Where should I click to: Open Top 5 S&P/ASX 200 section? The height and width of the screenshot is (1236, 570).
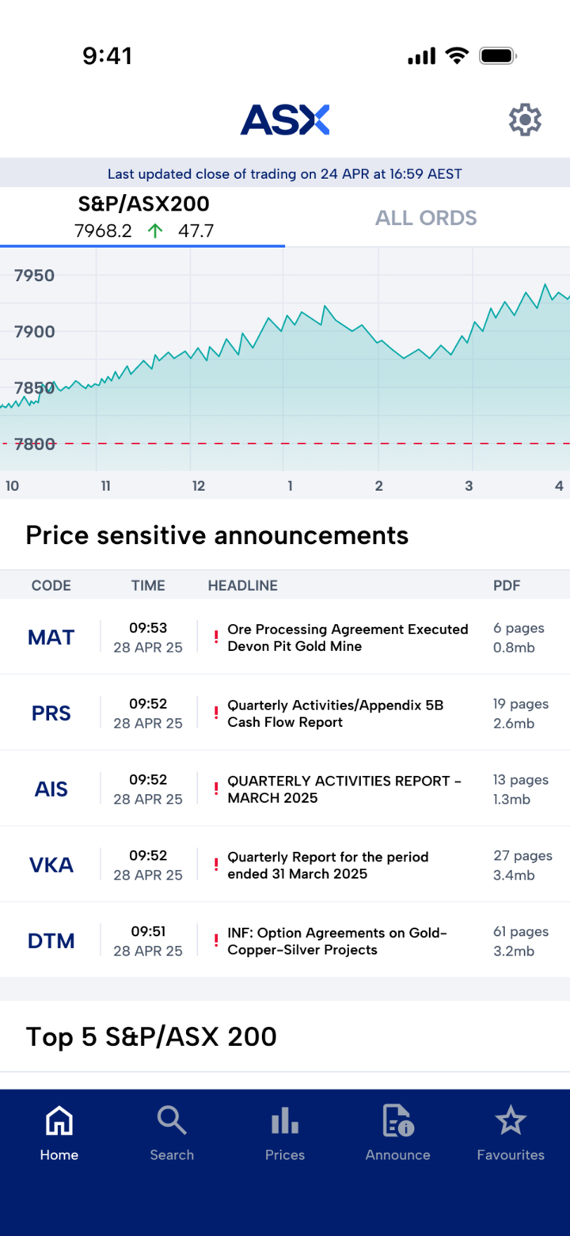pos(151,1036)
